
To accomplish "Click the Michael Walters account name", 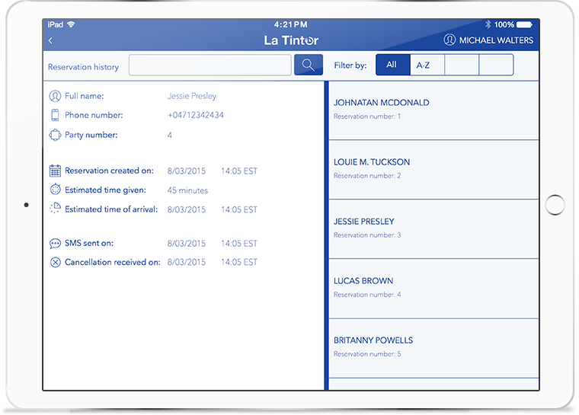I will [496, 40].
